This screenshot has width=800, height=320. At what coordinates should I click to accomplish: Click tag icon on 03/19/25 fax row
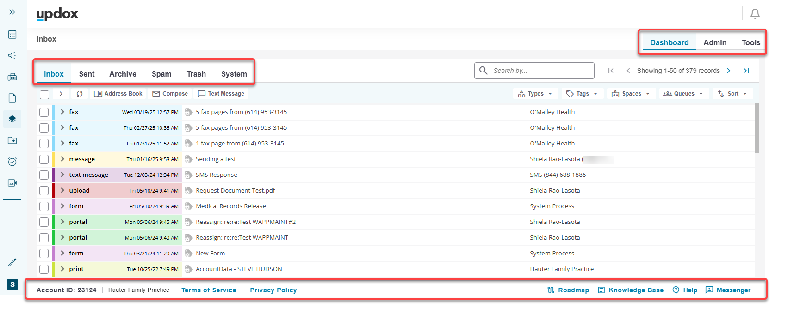click(x=189, y=112)
